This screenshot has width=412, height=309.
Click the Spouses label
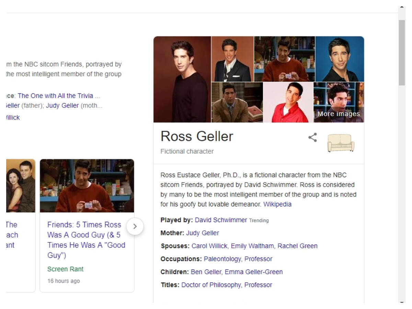pos(175,246)
